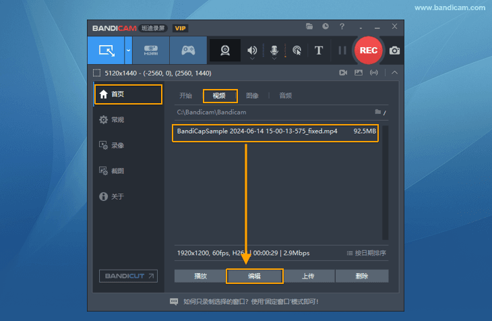Image resolution: width=492 pixels, height=321 pixels.
Task: Click the 删除 delete button
Action: pyautogui.click(x=362, y=276)
